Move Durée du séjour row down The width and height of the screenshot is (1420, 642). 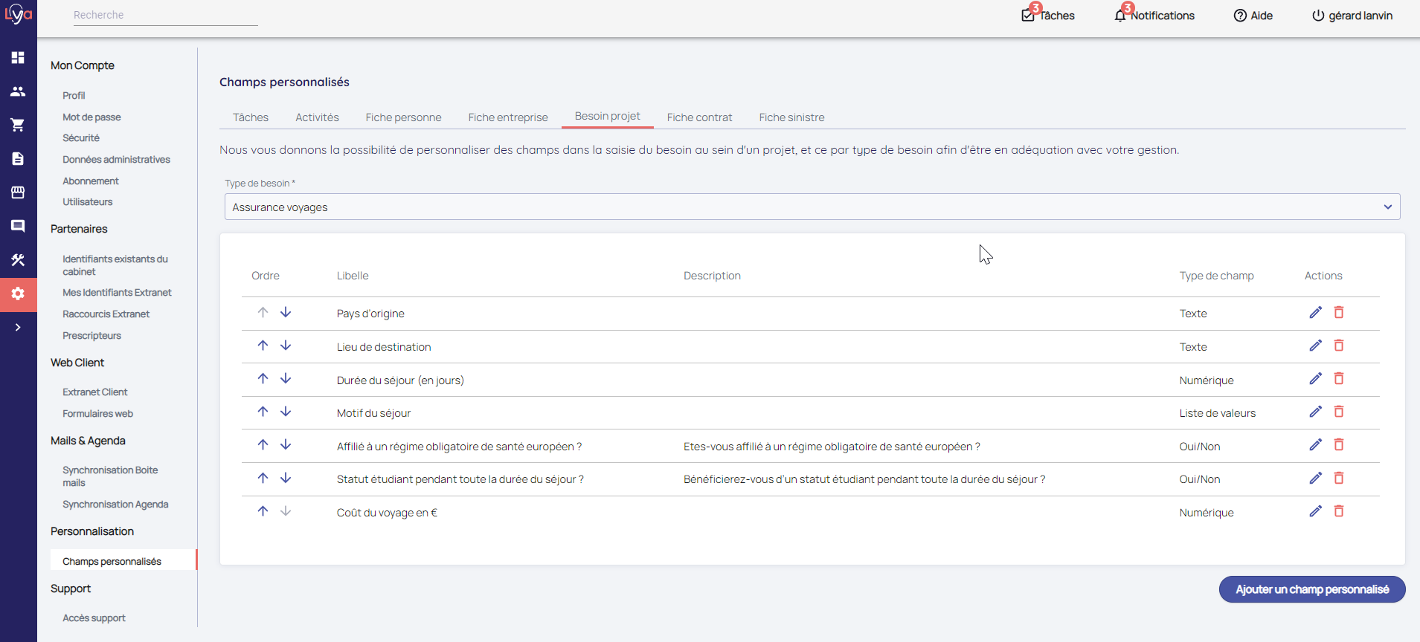(x=286, y=379)
